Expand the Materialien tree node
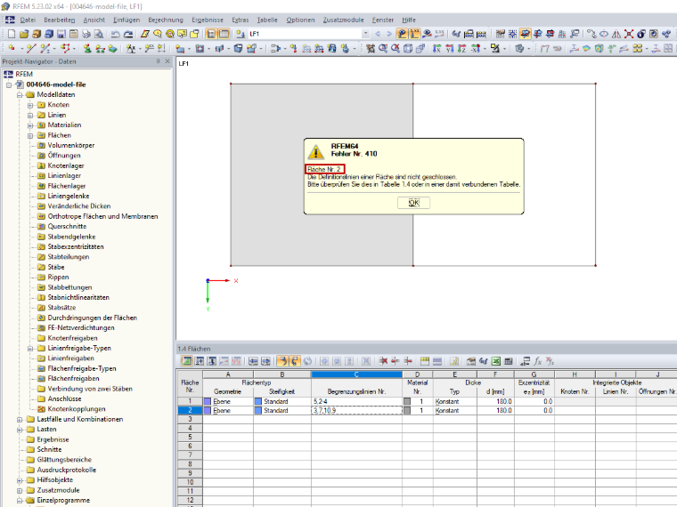 [29, 125]
